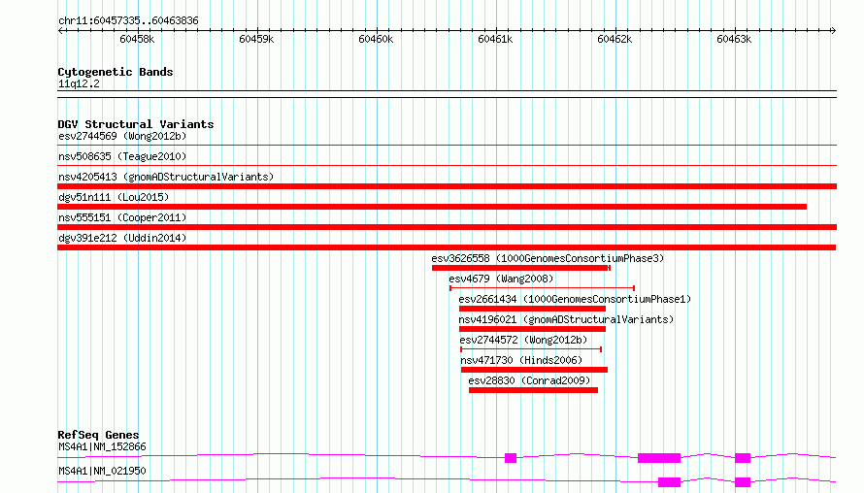This screenshot has width=864, height=493.
Task: Click the 60463k ruler tick label
Action: click(x=734, y=39)
